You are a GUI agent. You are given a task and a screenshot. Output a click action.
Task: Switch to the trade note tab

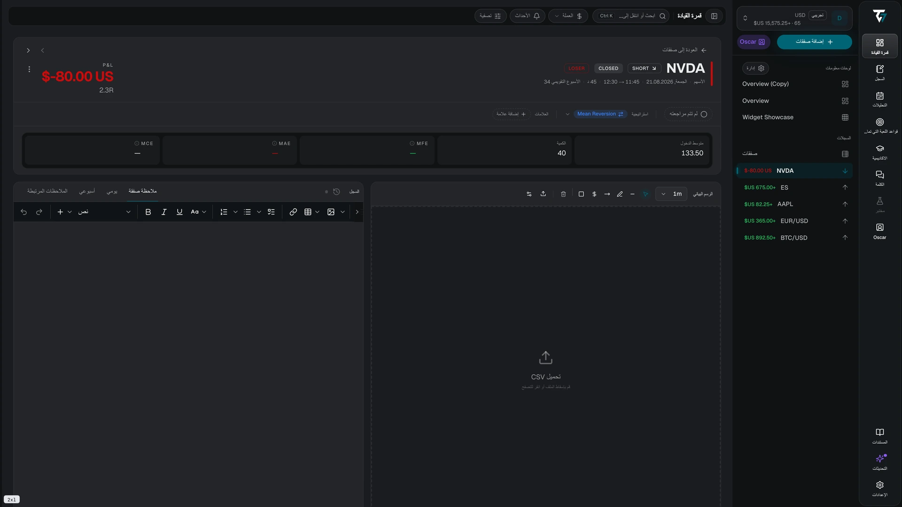pos(142,191)
